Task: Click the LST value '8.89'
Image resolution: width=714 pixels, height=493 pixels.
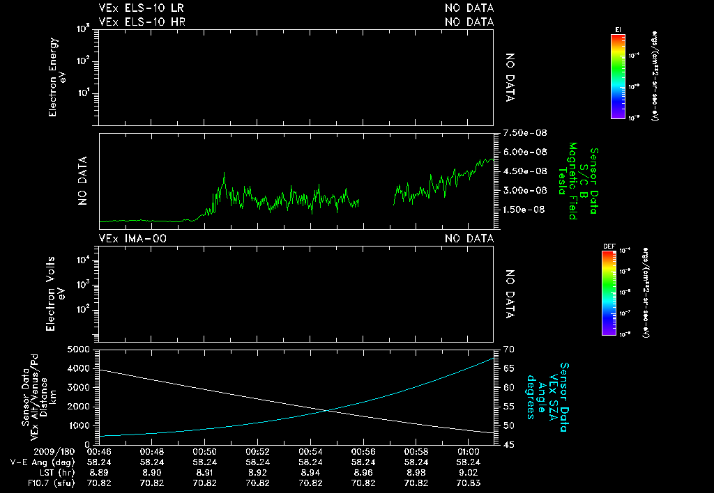Action: pyautogui.click(x=99, y=473)
